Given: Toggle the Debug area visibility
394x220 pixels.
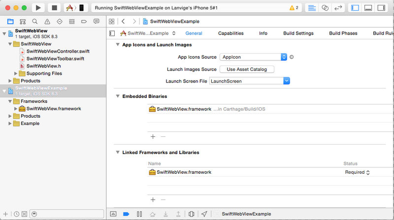Looking at the screenshot, I should [368, 8].
